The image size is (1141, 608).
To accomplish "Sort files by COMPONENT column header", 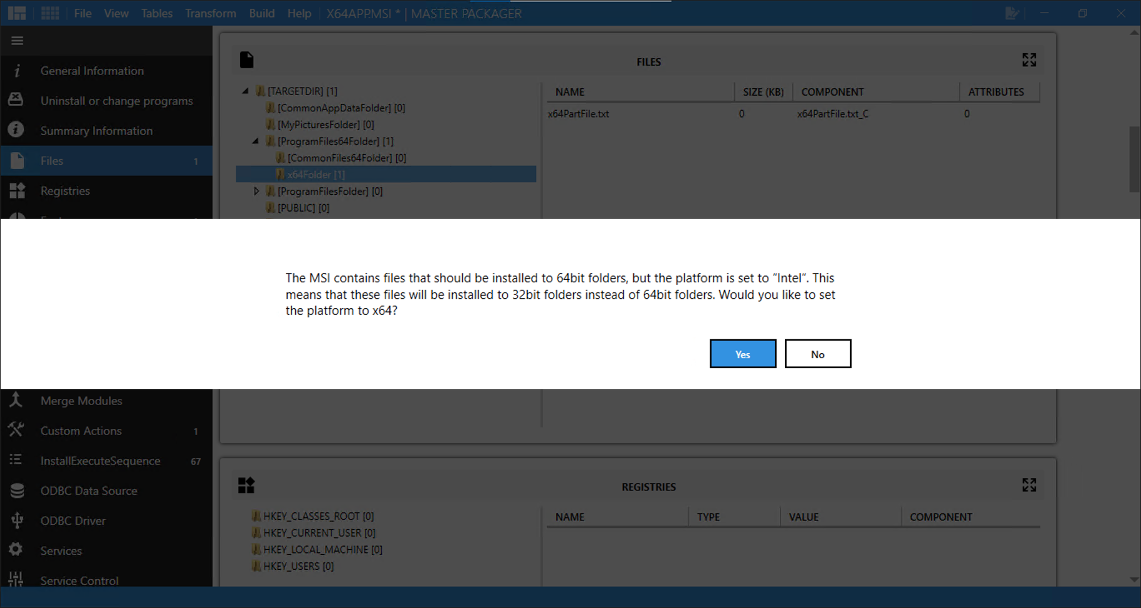I will 876,91.
